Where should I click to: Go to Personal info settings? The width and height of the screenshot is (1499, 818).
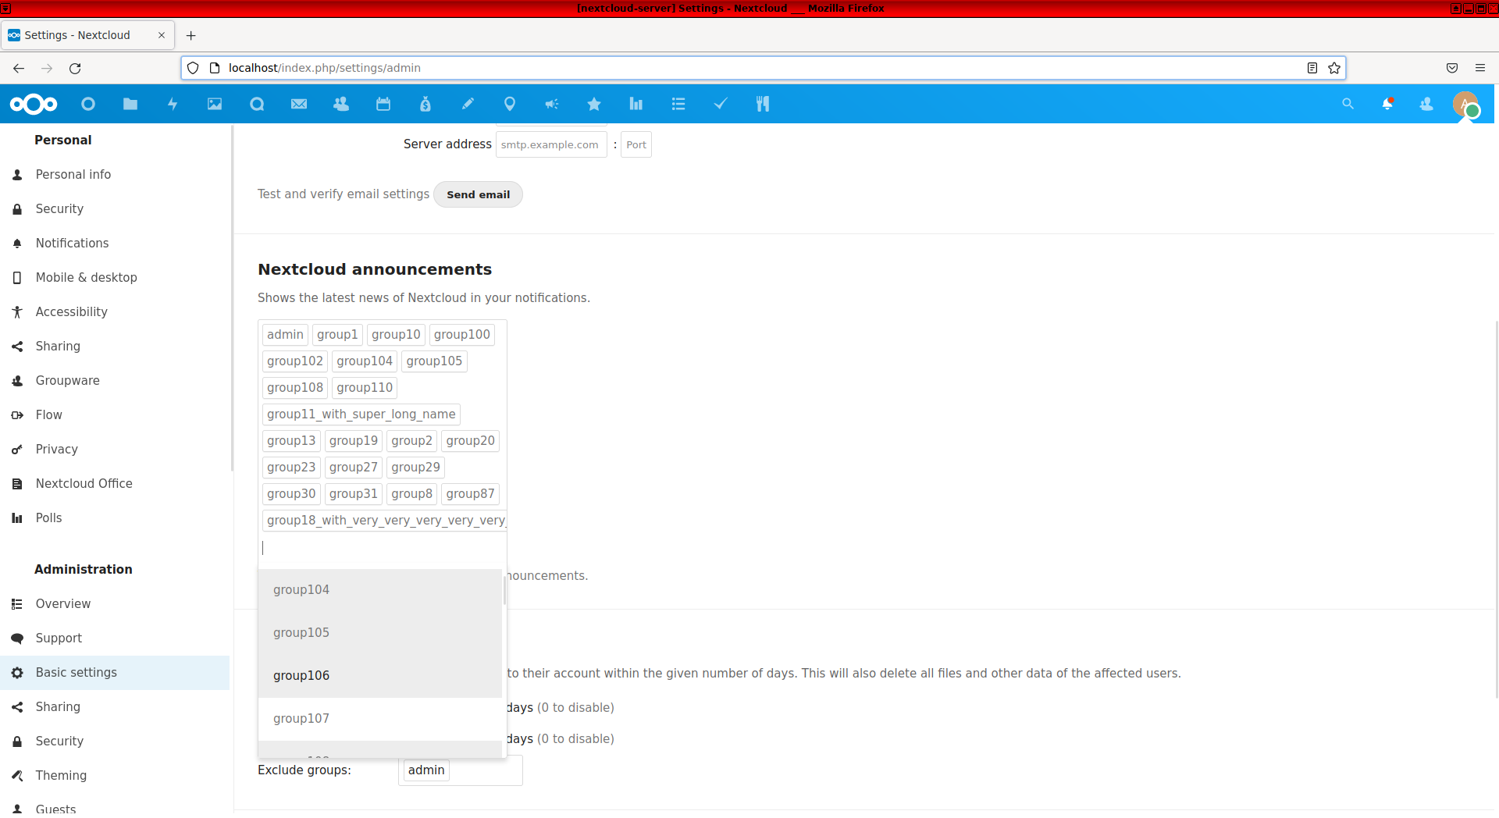click(73, 174)
